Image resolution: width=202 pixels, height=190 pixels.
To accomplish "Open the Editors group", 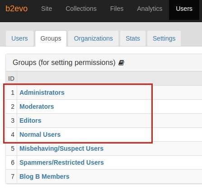I will (x=30, y=120).
